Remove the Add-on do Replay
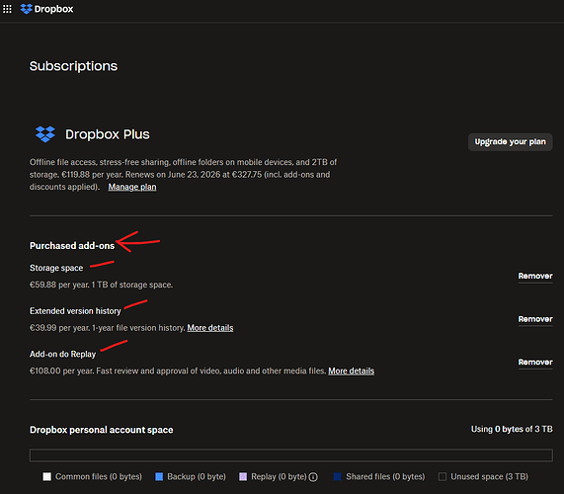The width and height of the screenshot is (564, 494). (x=535, y=362)
